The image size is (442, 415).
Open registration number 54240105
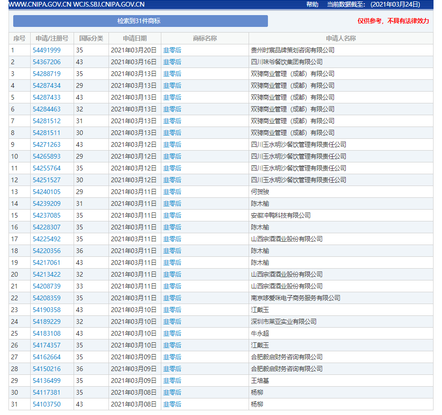(47, 192)
